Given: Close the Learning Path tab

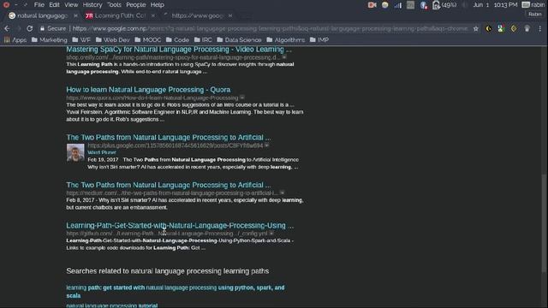Looking at the screenshot, I should coord(152,15).
